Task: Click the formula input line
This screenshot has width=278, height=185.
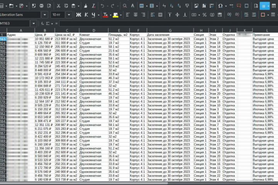Action: pyautogui.click(x=168, y=24)
